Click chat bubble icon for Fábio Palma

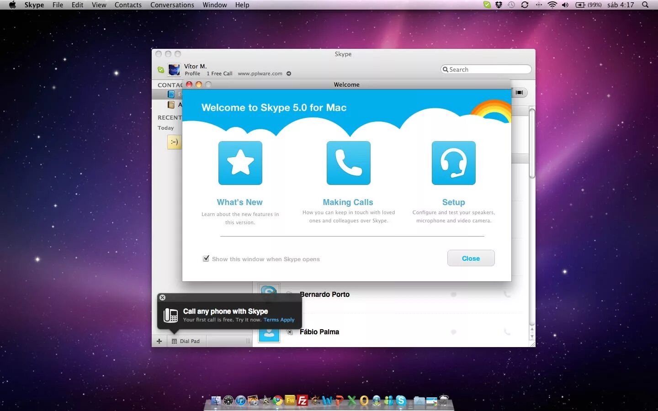coord(454,332)
